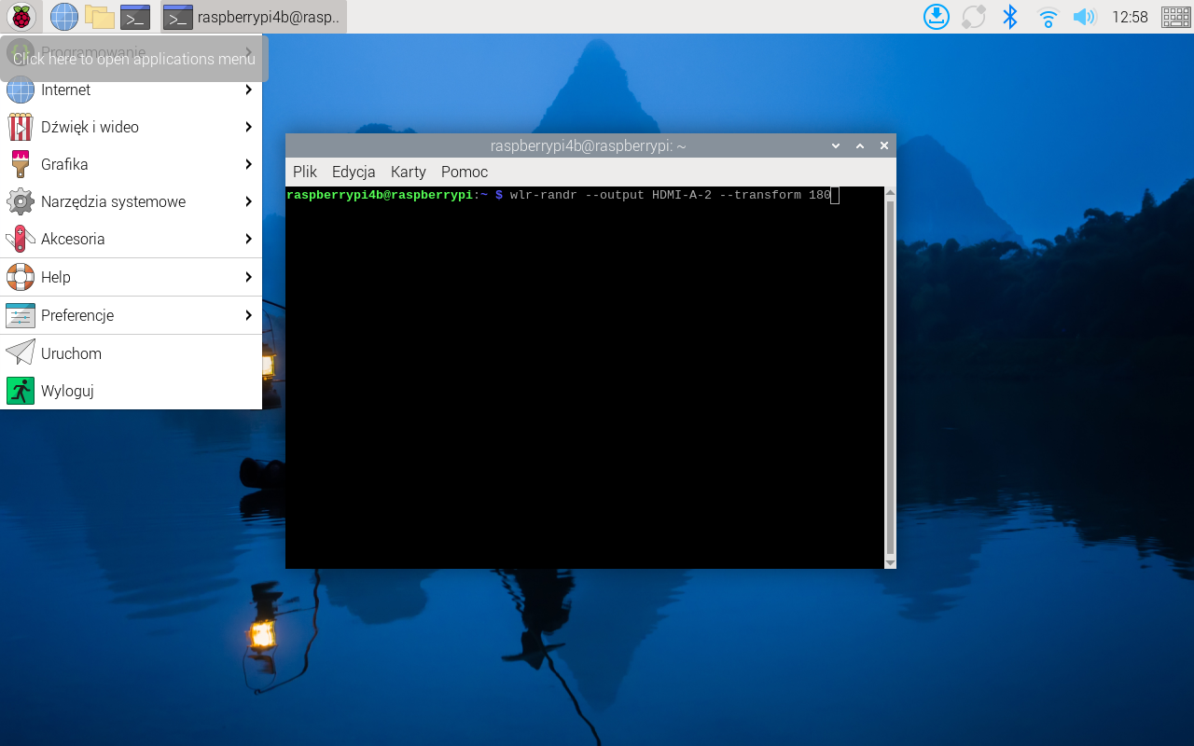Open the Bluetooth tray icon
Screen dimensions: 1194x746
tap(1009, 17)
